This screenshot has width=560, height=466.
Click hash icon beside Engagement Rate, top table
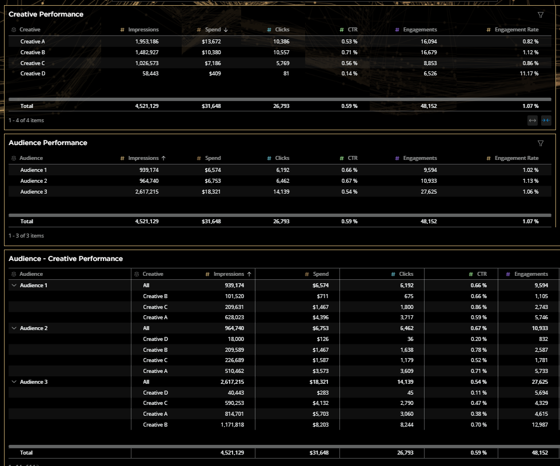(x=489, y=30)
